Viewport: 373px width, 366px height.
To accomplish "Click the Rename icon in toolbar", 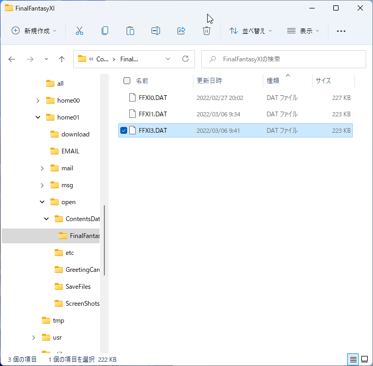I will pos(156,31).
